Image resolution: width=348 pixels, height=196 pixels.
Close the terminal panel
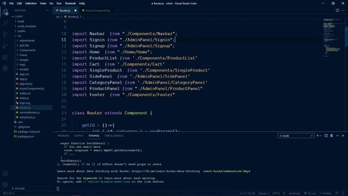tap(343, 136)
